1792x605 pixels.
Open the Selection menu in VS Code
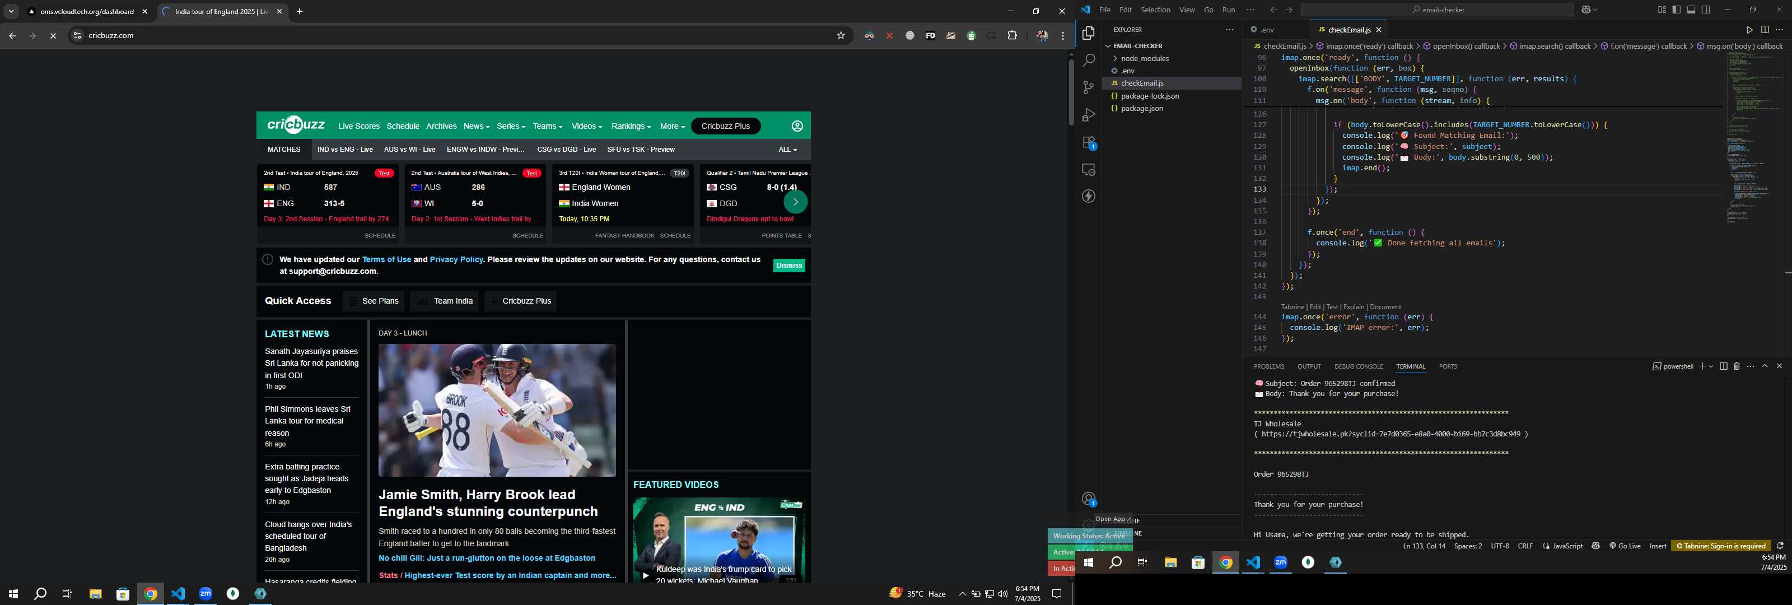coord(1155,10)
